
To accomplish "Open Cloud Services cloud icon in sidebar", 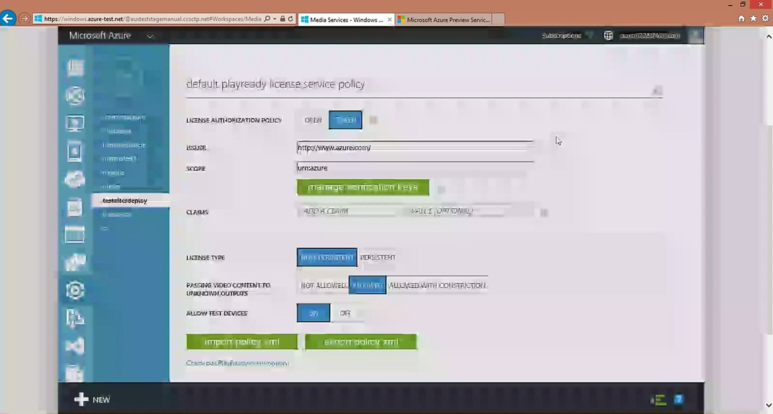I will (74, 179).
